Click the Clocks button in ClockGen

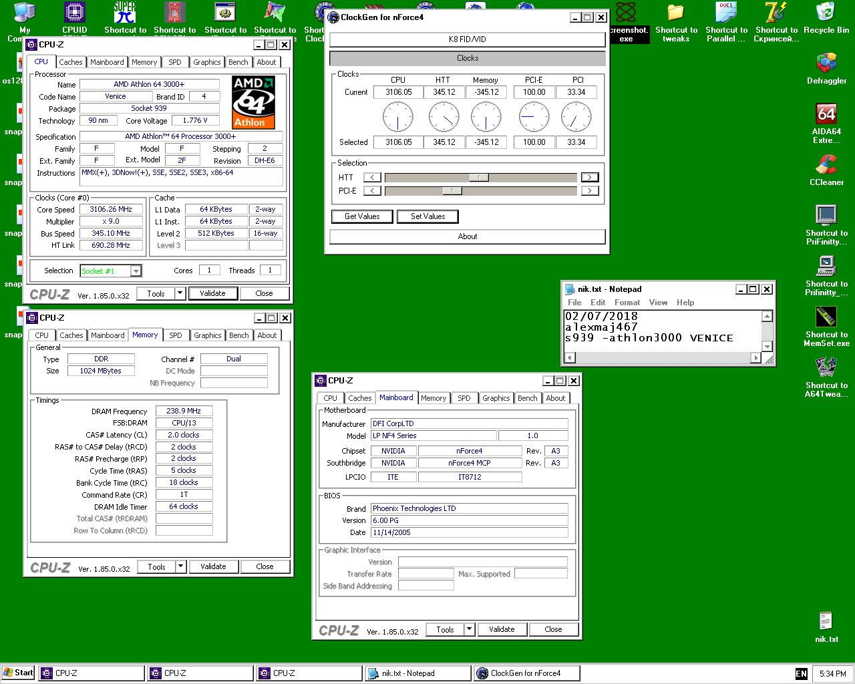coord(468,58)
